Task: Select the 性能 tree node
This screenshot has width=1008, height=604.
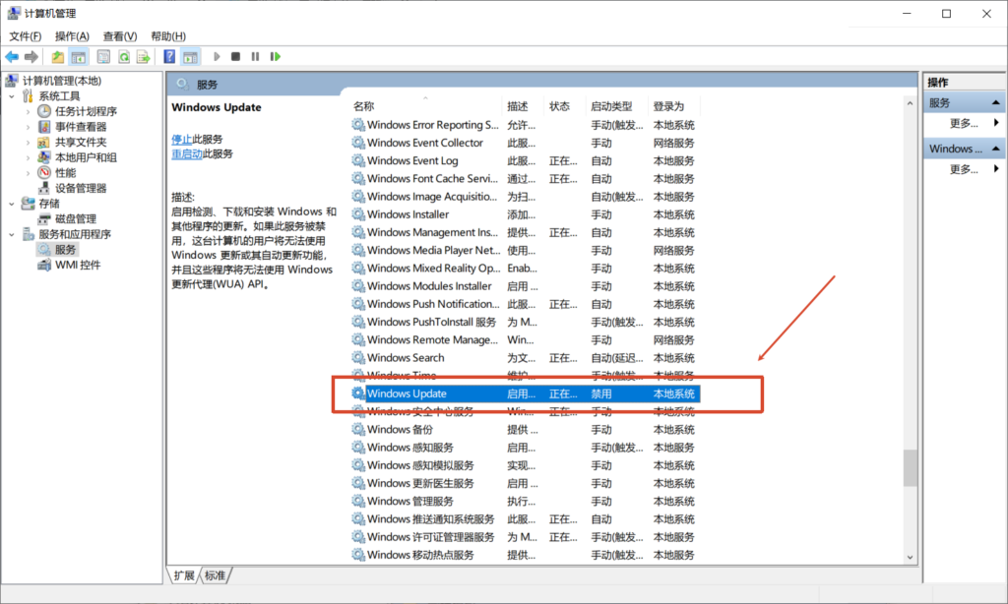Action: click(65, 173)
